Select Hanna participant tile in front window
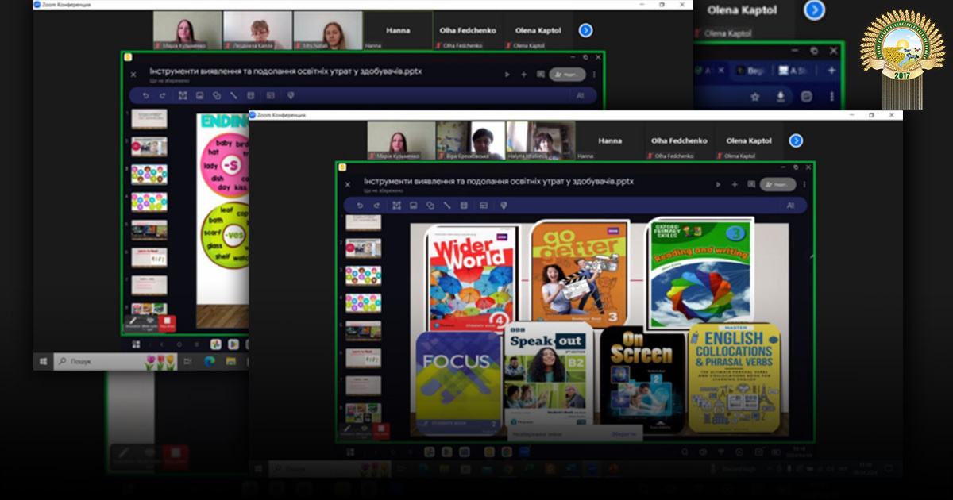Viewport: 953px width, 500px height. point(610,140)
